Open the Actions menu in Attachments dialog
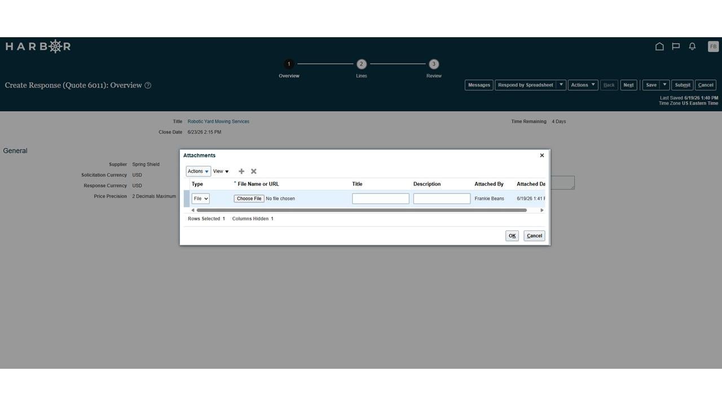This screenshot has height=406, width=722. point(198,171)
